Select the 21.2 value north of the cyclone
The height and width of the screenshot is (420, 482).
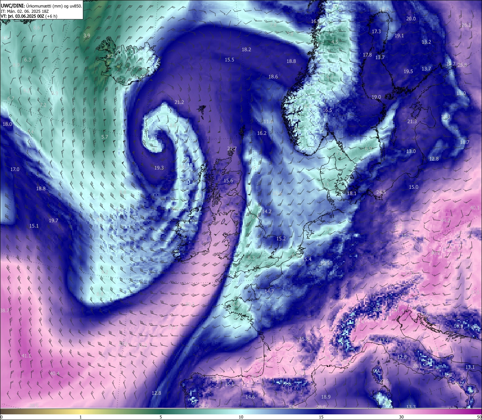pyautogui.click(x=180, y=102)
